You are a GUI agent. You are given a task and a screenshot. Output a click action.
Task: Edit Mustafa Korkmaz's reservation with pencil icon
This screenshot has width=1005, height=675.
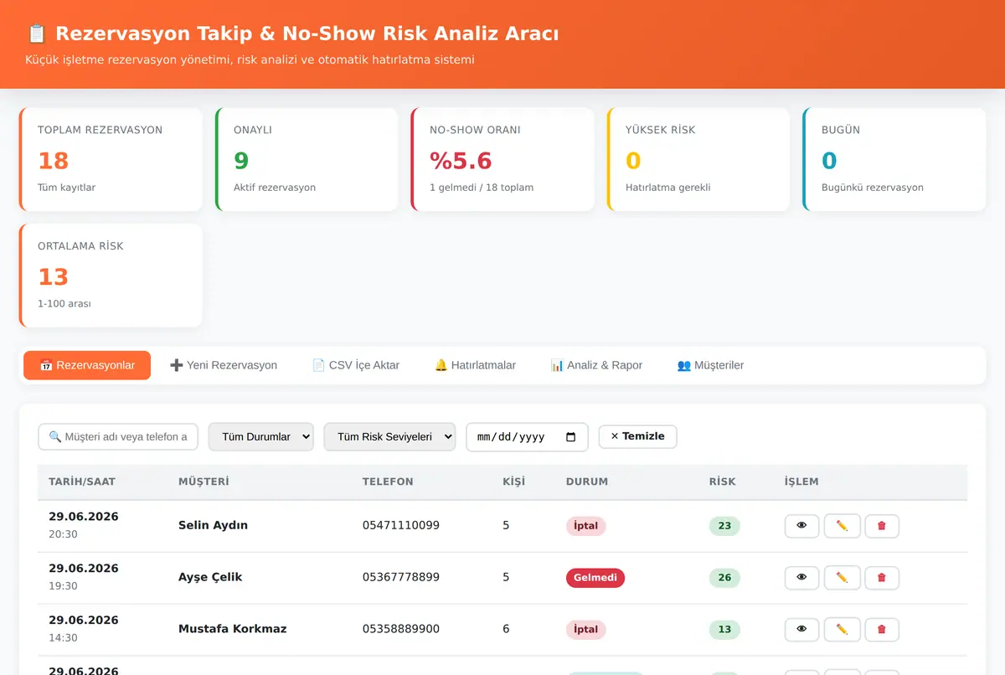[842, 630]
